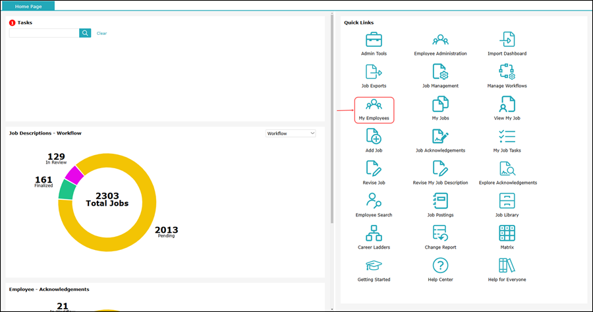Open the Job Library link
Viewport: 593px width, 312px height.
click(507, 202)
